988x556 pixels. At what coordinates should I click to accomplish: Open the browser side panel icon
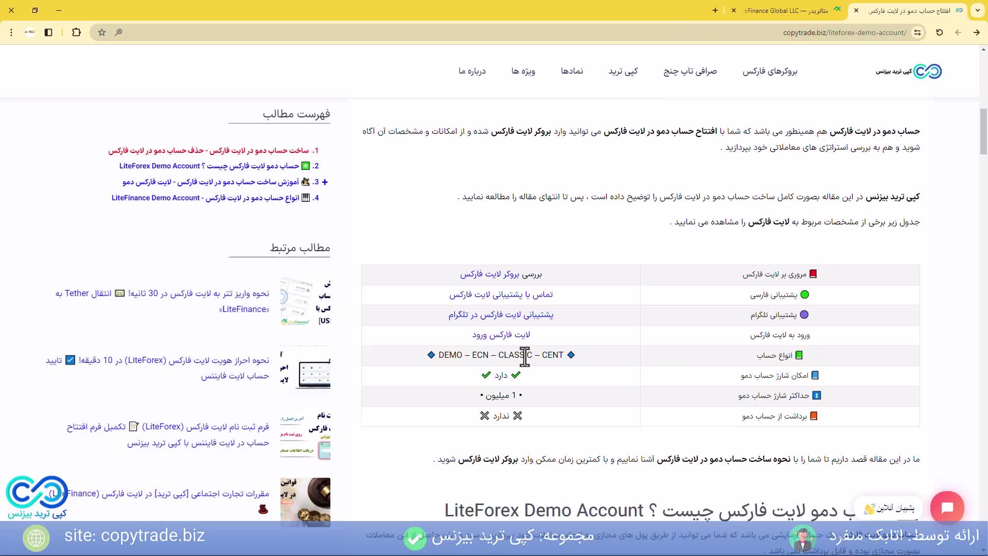point(49,32)
